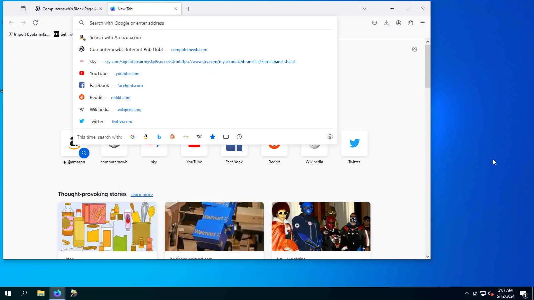Screen dimensions: 534x300
Task: Search this time with DuckDuckGo icon
Action: [x=173, y=137]
